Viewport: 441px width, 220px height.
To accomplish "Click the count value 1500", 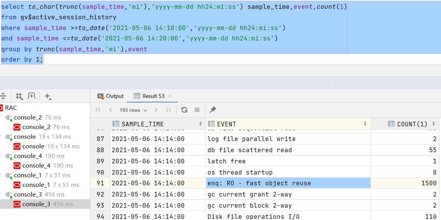I will (x=429, y=183).
